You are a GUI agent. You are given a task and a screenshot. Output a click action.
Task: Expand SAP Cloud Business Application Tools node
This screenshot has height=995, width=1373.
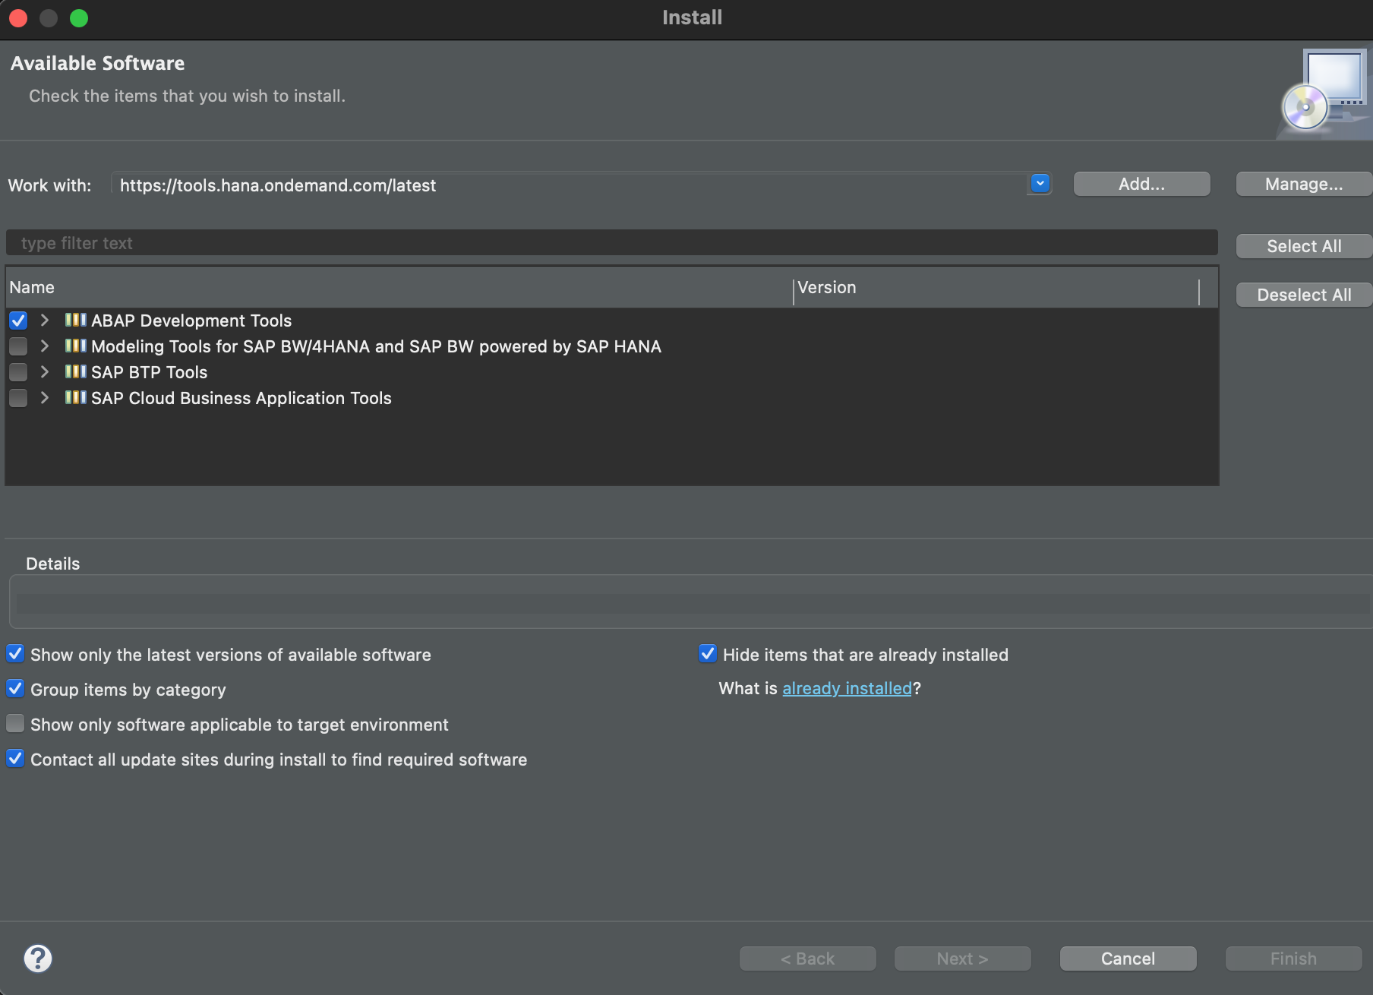[x=45, y=397]
